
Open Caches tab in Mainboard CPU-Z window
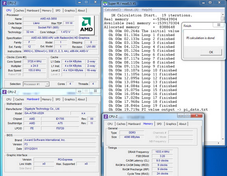click(20, 99)
